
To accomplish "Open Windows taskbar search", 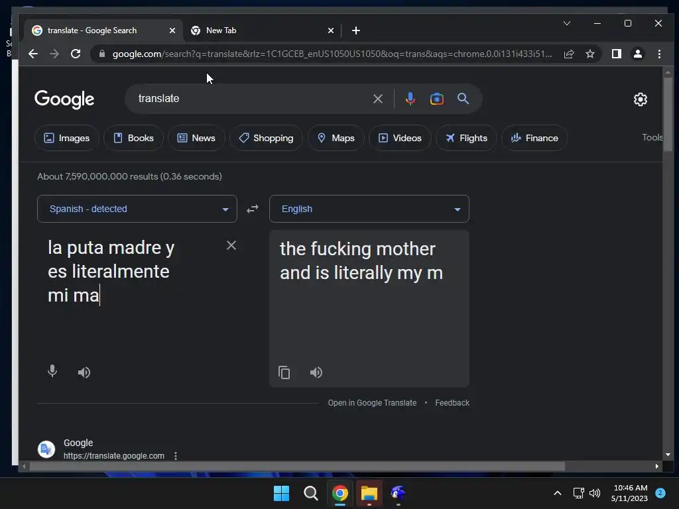I will [x=310, y=493].
